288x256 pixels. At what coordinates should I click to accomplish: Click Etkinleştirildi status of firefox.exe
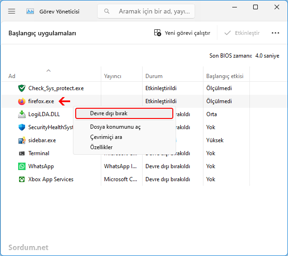click(x=161, y=101)
